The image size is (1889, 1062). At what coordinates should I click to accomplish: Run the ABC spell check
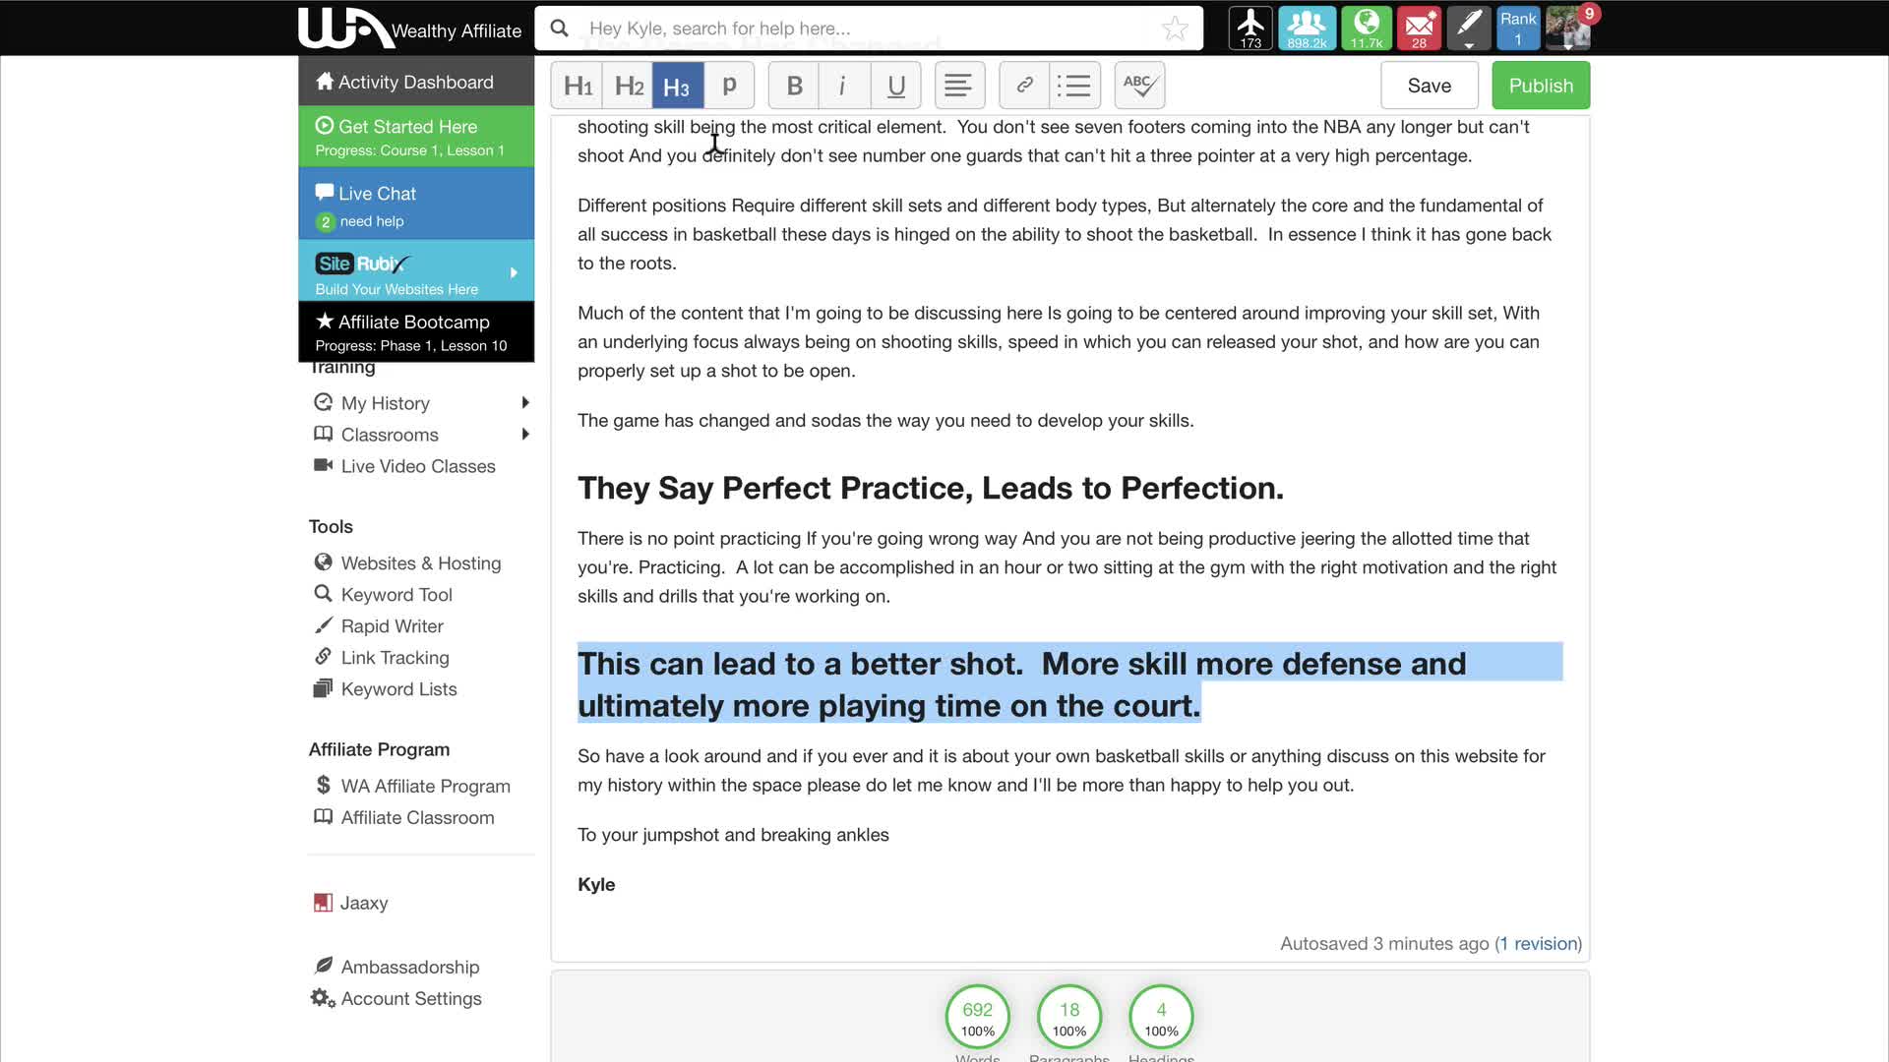pos(1139,86)
